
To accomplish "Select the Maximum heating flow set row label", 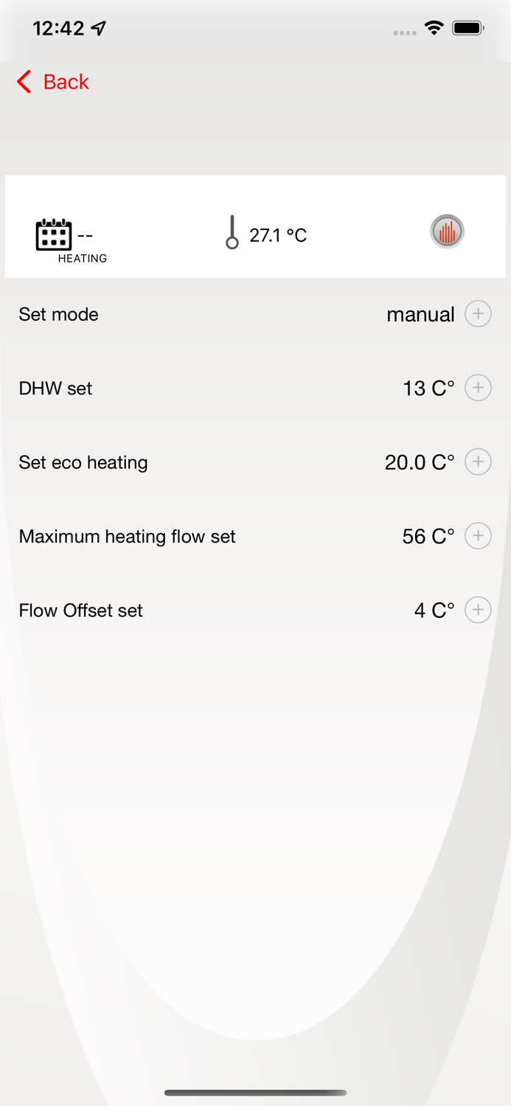I will 127,537.
